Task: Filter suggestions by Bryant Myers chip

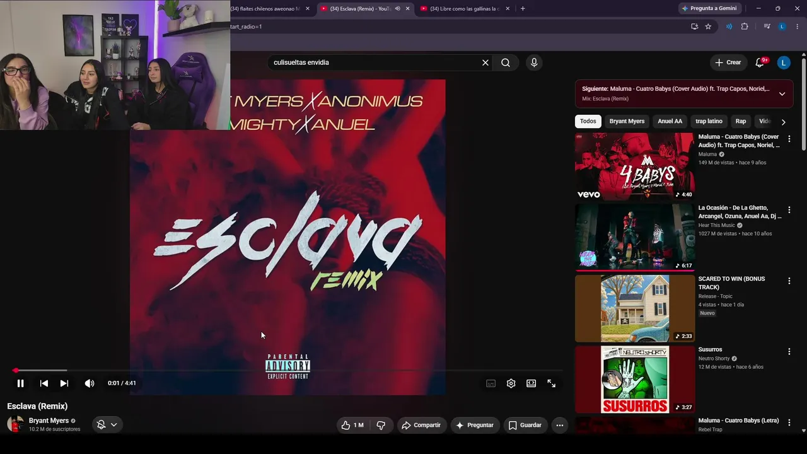Action: pos(627,121)
